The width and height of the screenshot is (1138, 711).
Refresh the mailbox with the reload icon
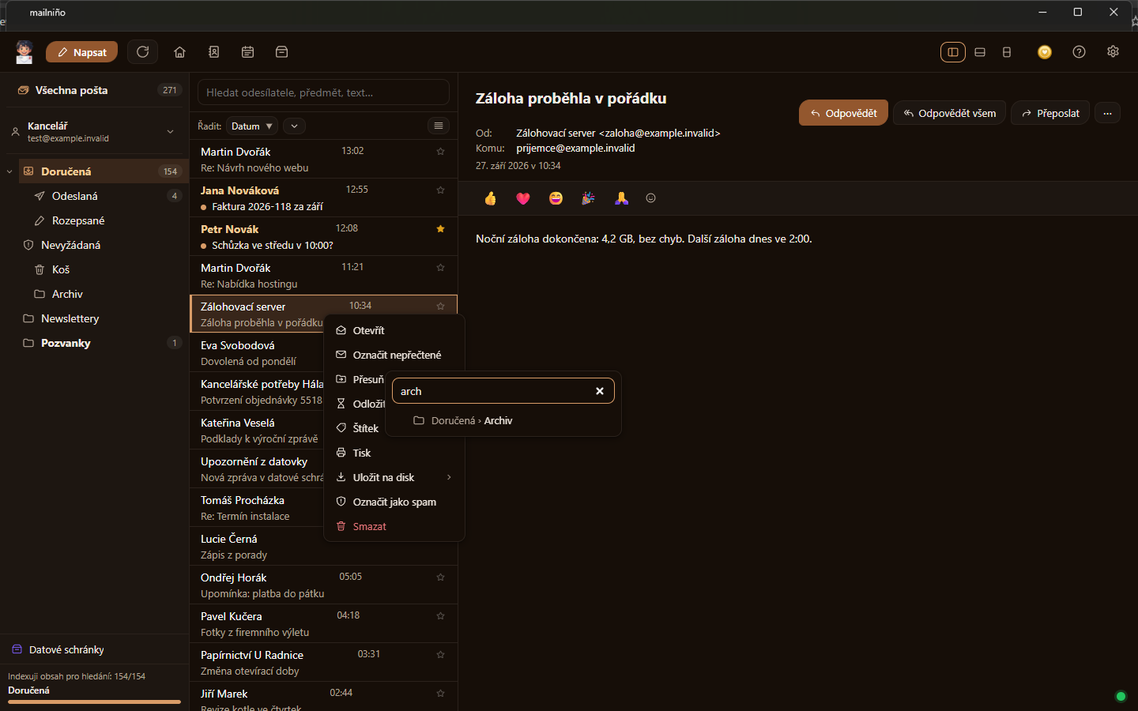(x=142, y=52)
